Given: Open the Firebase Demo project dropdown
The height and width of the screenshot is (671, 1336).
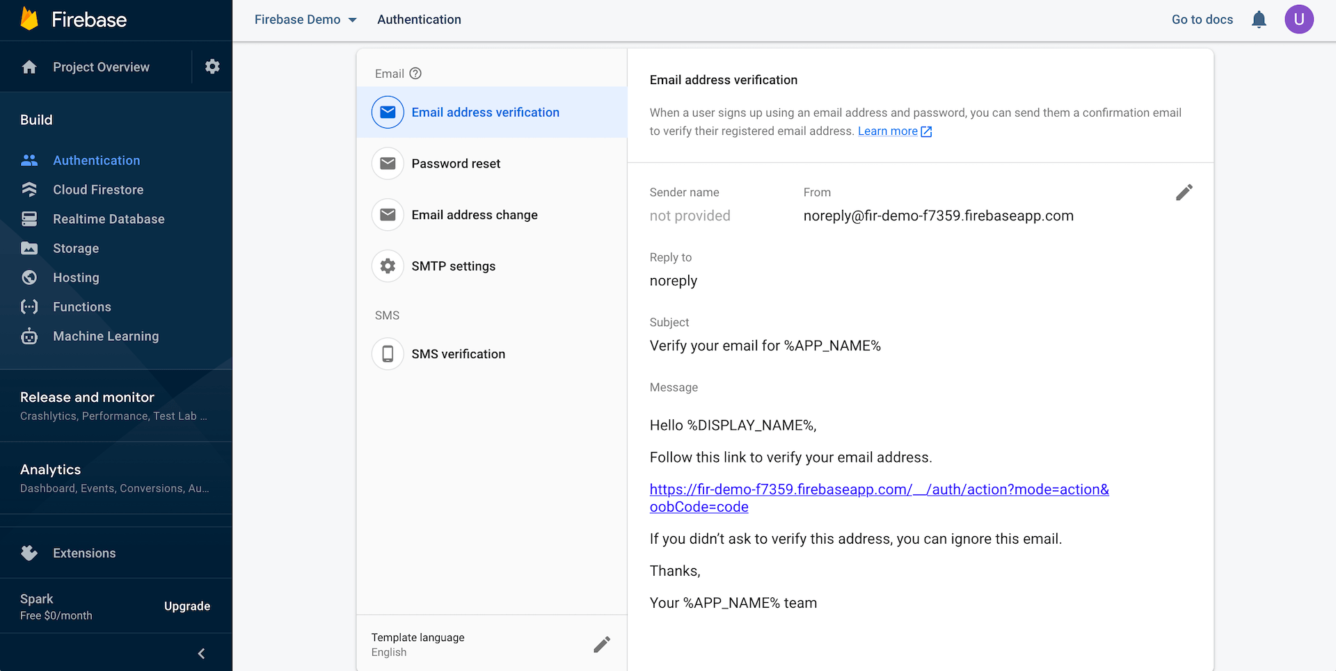Looking at the screenshot, I should [305, 19].
